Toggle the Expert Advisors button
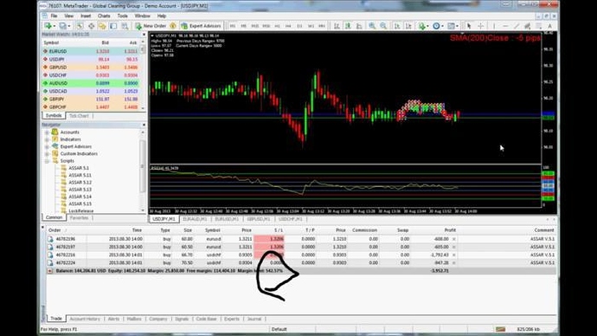 coord(201,26)
